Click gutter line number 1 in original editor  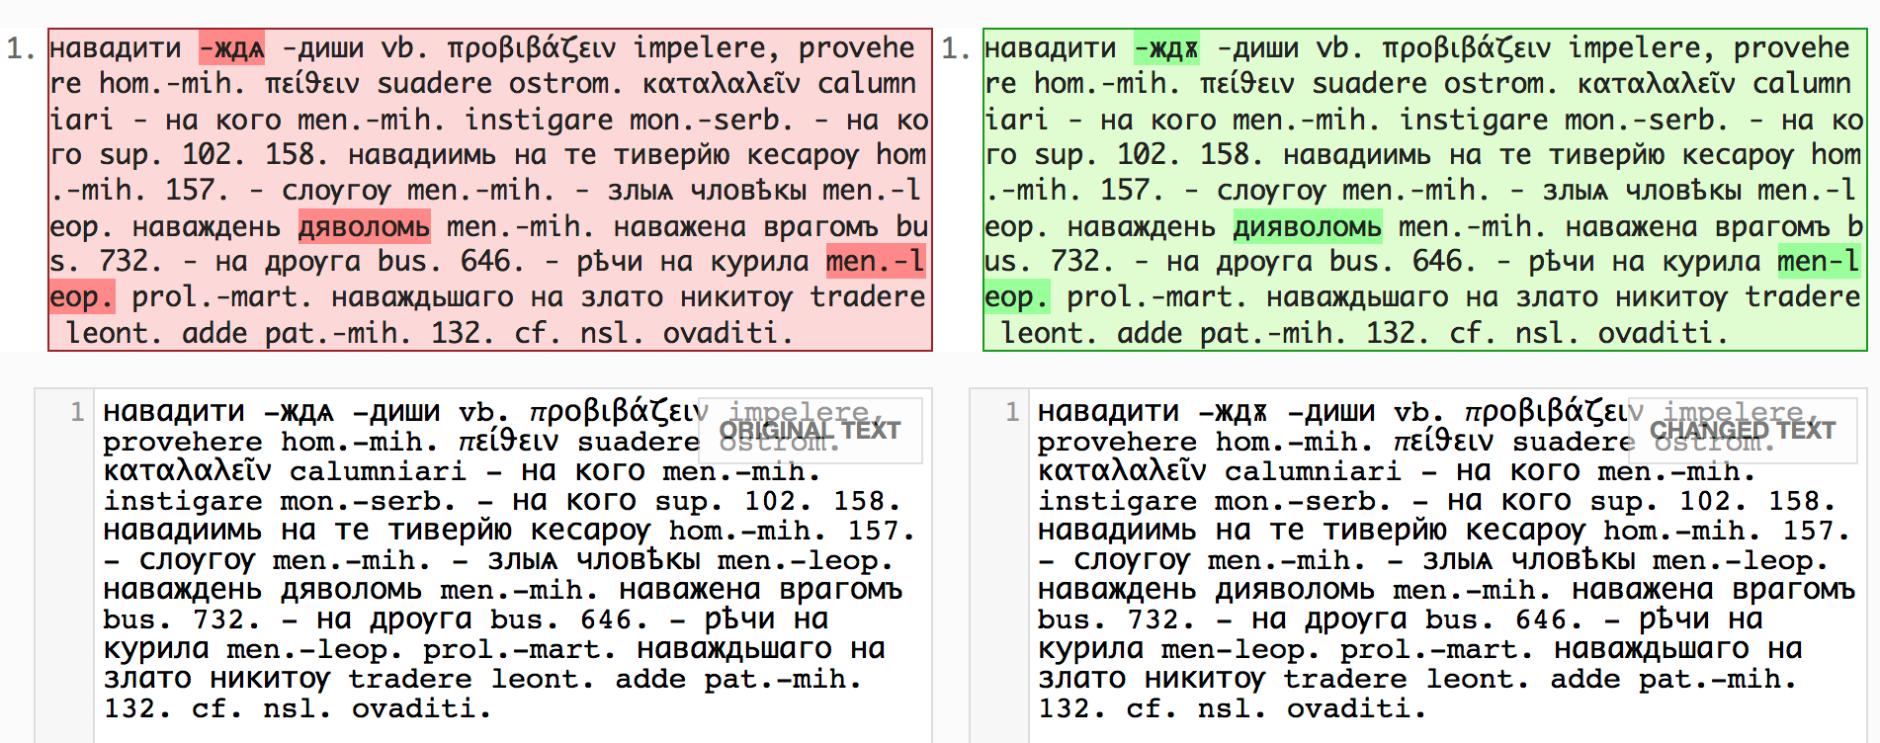[76, 412]
